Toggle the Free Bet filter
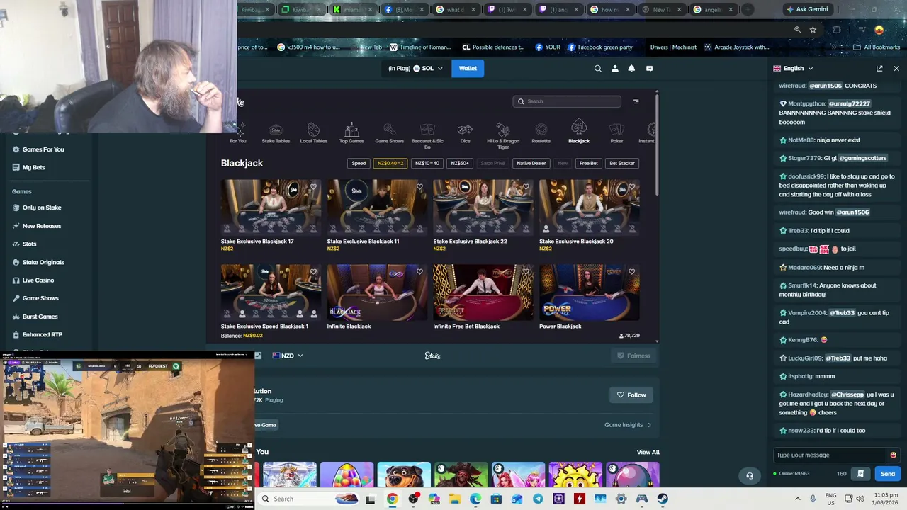 pyautogui.click(x=589, y=163)
